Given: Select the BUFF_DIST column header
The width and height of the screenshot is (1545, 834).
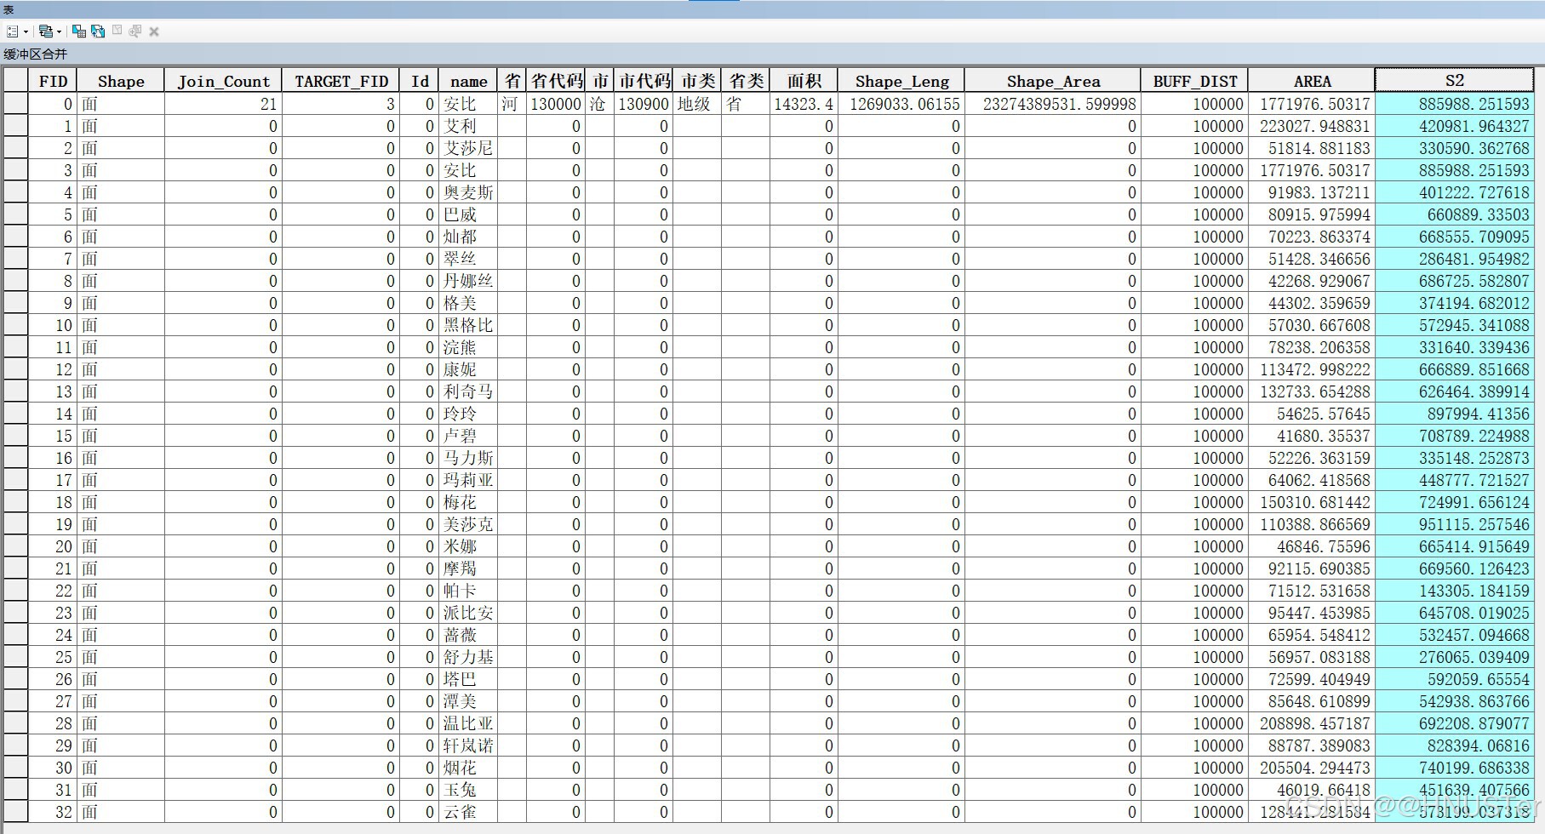Looking at the screenshot, I should coord(1195,81).
